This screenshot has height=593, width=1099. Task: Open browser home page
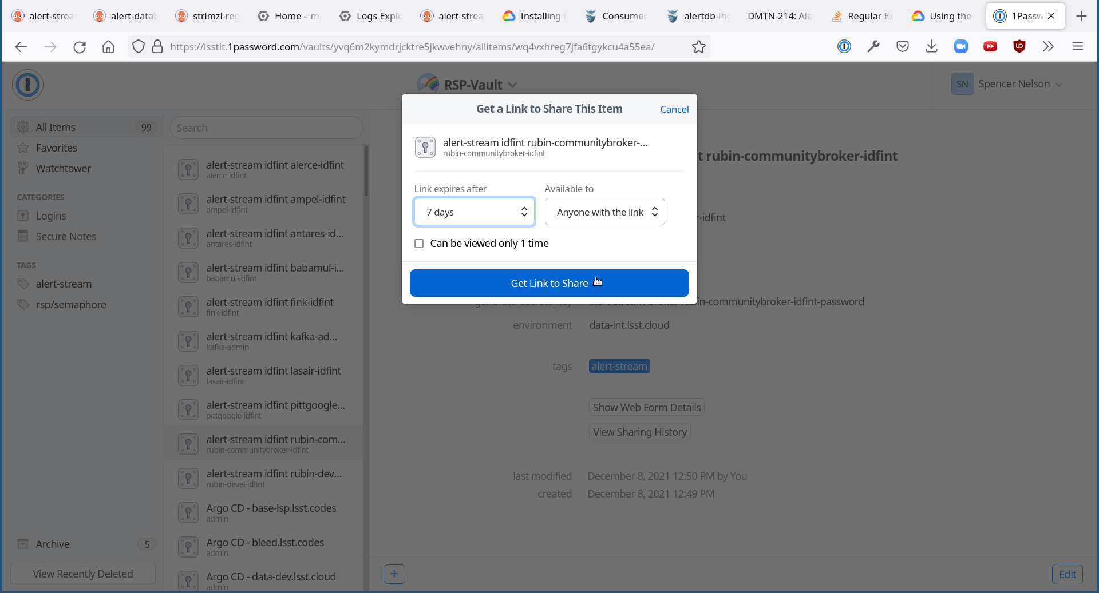click(108, 47)
